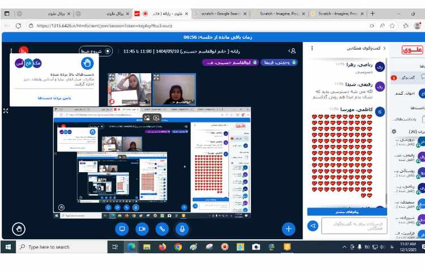The width and height of the screenshot is (425, 272).
Task: Click the chat message input field
Action: click(x=354, y=226)
